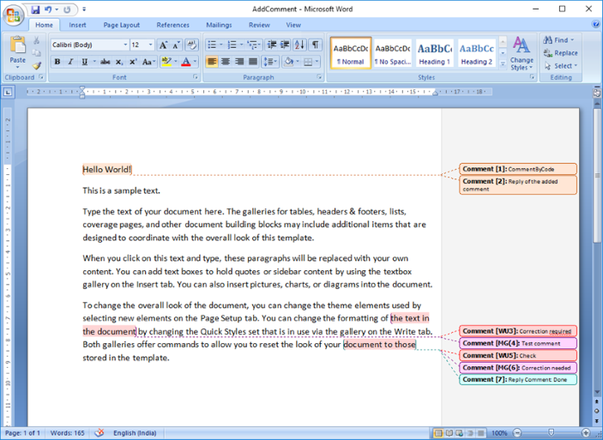Click the Office button logo
The width and height of the screenshot is (603, 440).
click(14, 15)
